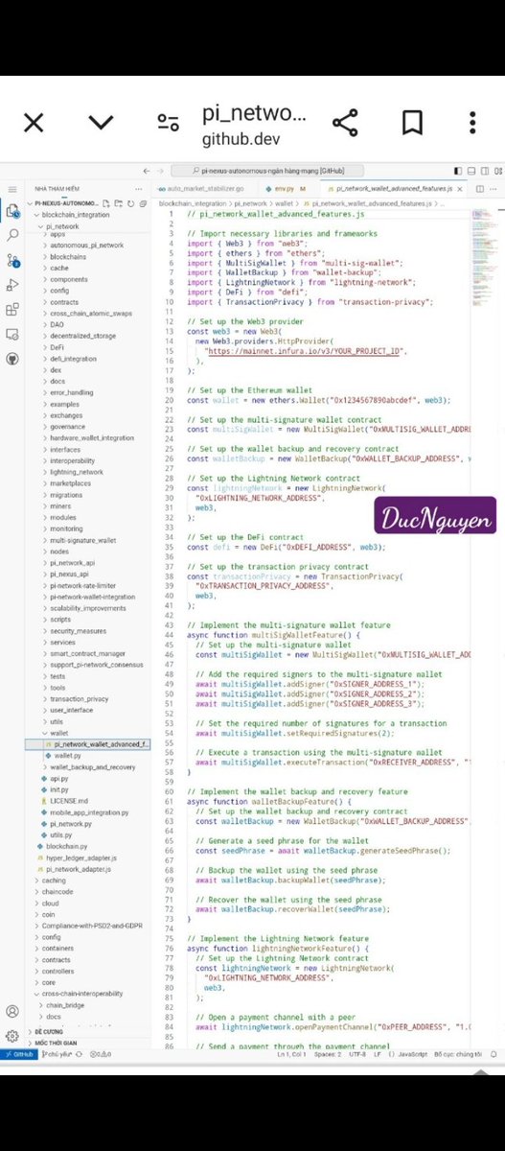Screen dimensions: 505x1151
Task: Open the Manage gear settings icon
Action: tap(12, 1035)
